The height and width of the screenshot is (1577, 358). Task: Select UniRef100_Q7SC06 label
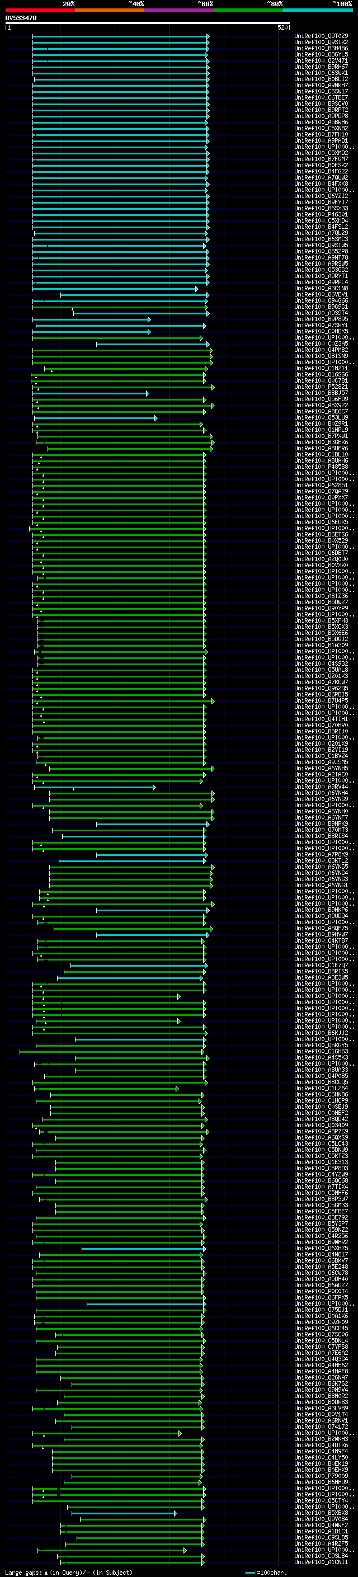(x=321, y=1334)
